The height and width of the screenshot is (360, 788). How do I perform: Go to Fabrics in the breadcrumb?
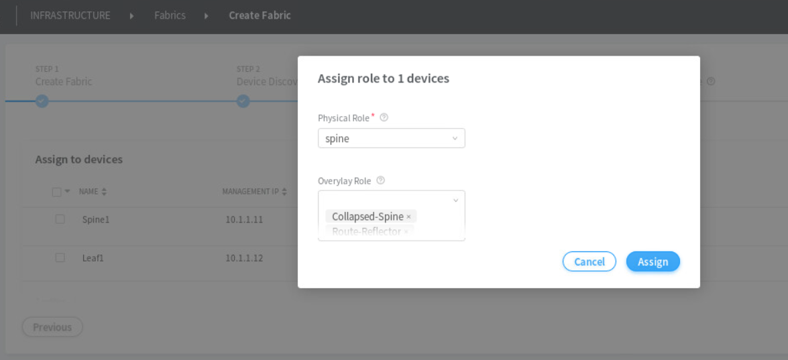click(170, 15)
